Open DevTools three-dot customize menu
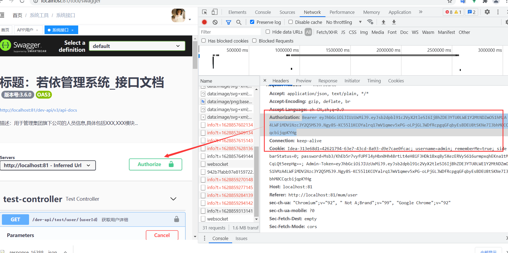The image size is (508, 253). click(x=498, y=12)
